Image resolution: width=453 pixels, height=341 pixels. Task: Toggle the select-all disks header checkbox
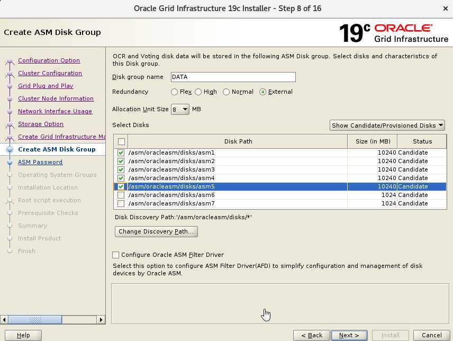coord(121,141)
